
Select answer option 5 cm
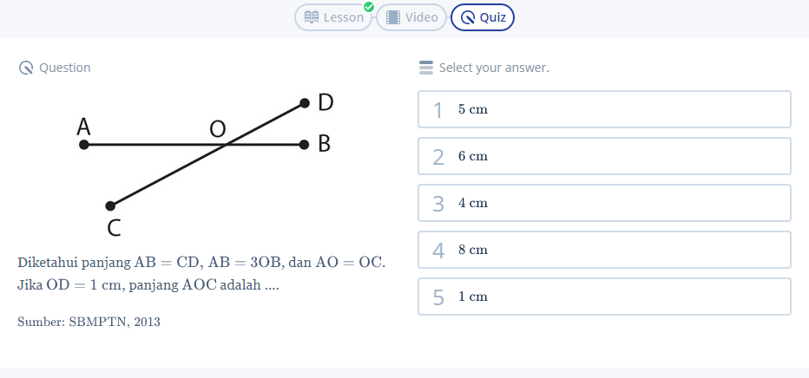(604, 109)
